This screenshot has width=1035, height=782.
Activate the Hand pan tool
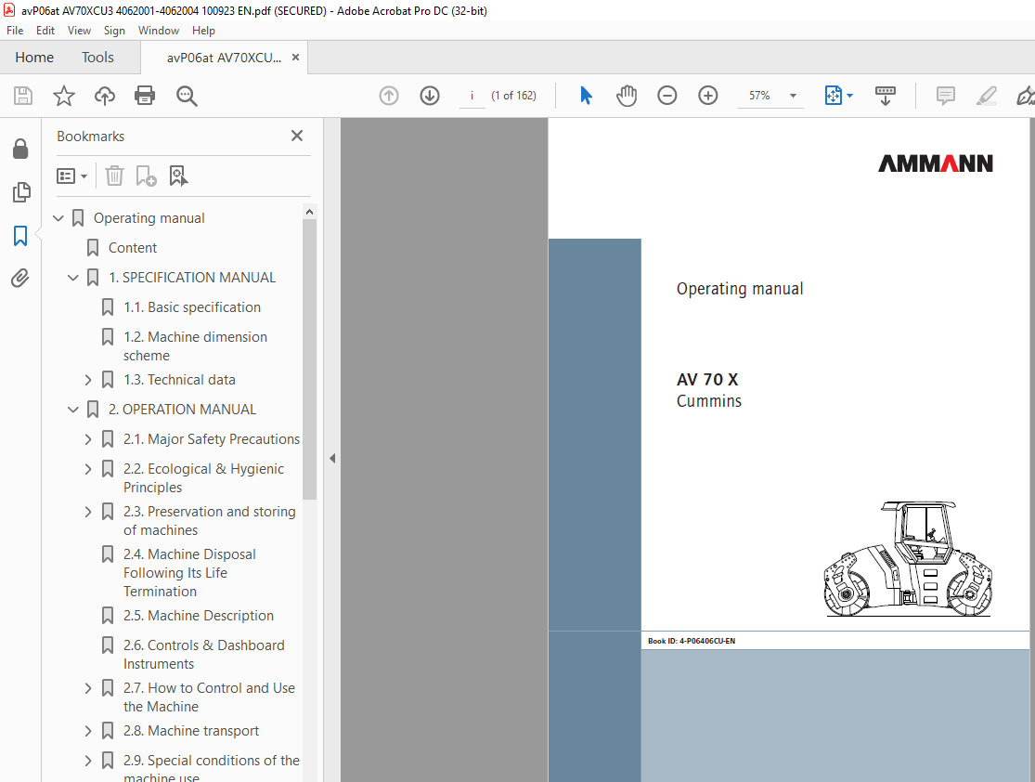tap(627, 96)
